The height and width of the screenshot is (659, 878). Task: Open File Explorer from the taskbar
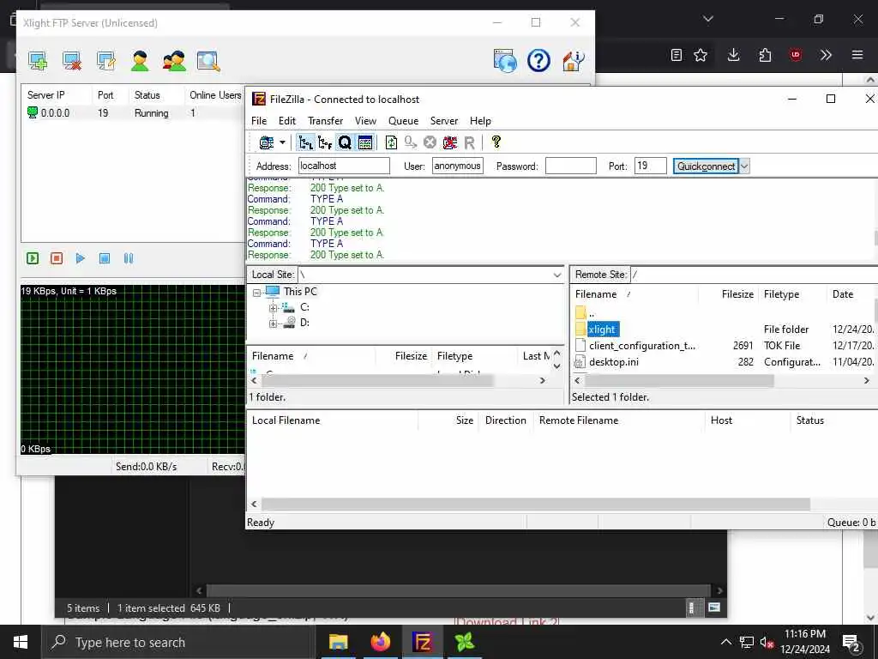338,642
